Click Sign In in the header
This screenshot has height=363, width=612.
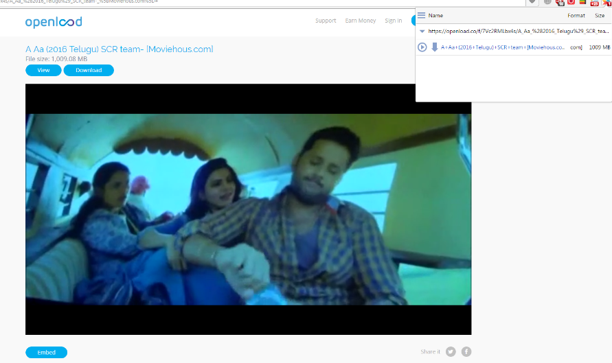(x=393, y=21)
